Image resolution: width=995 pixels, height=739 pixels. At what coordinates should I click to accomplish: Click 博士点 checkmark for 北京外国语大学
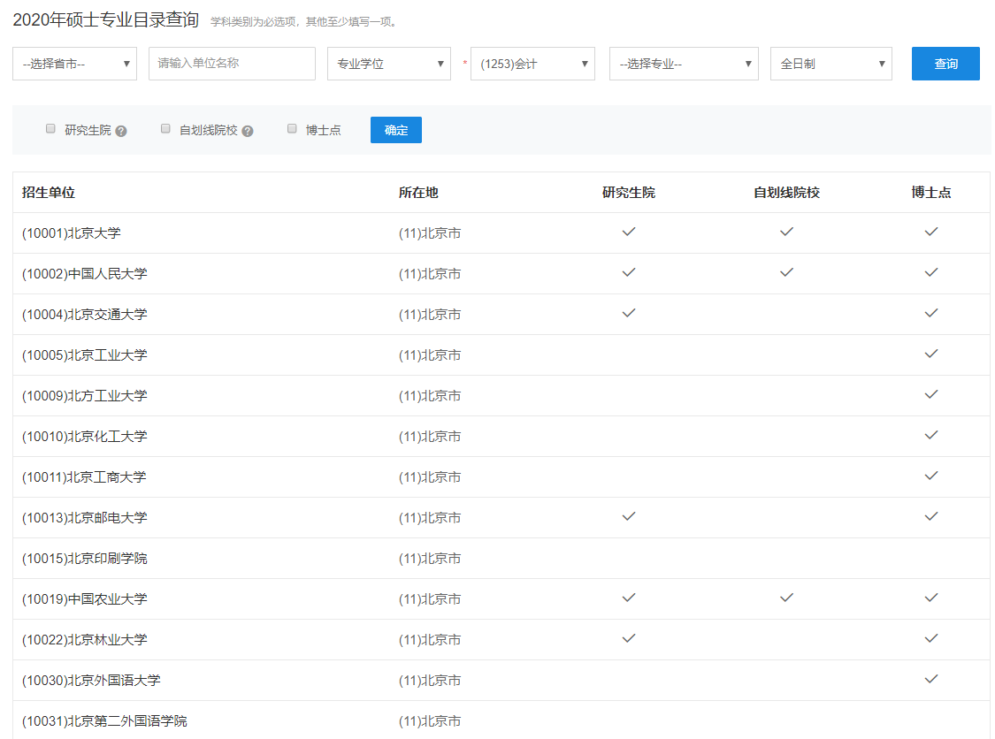[930, 679]
